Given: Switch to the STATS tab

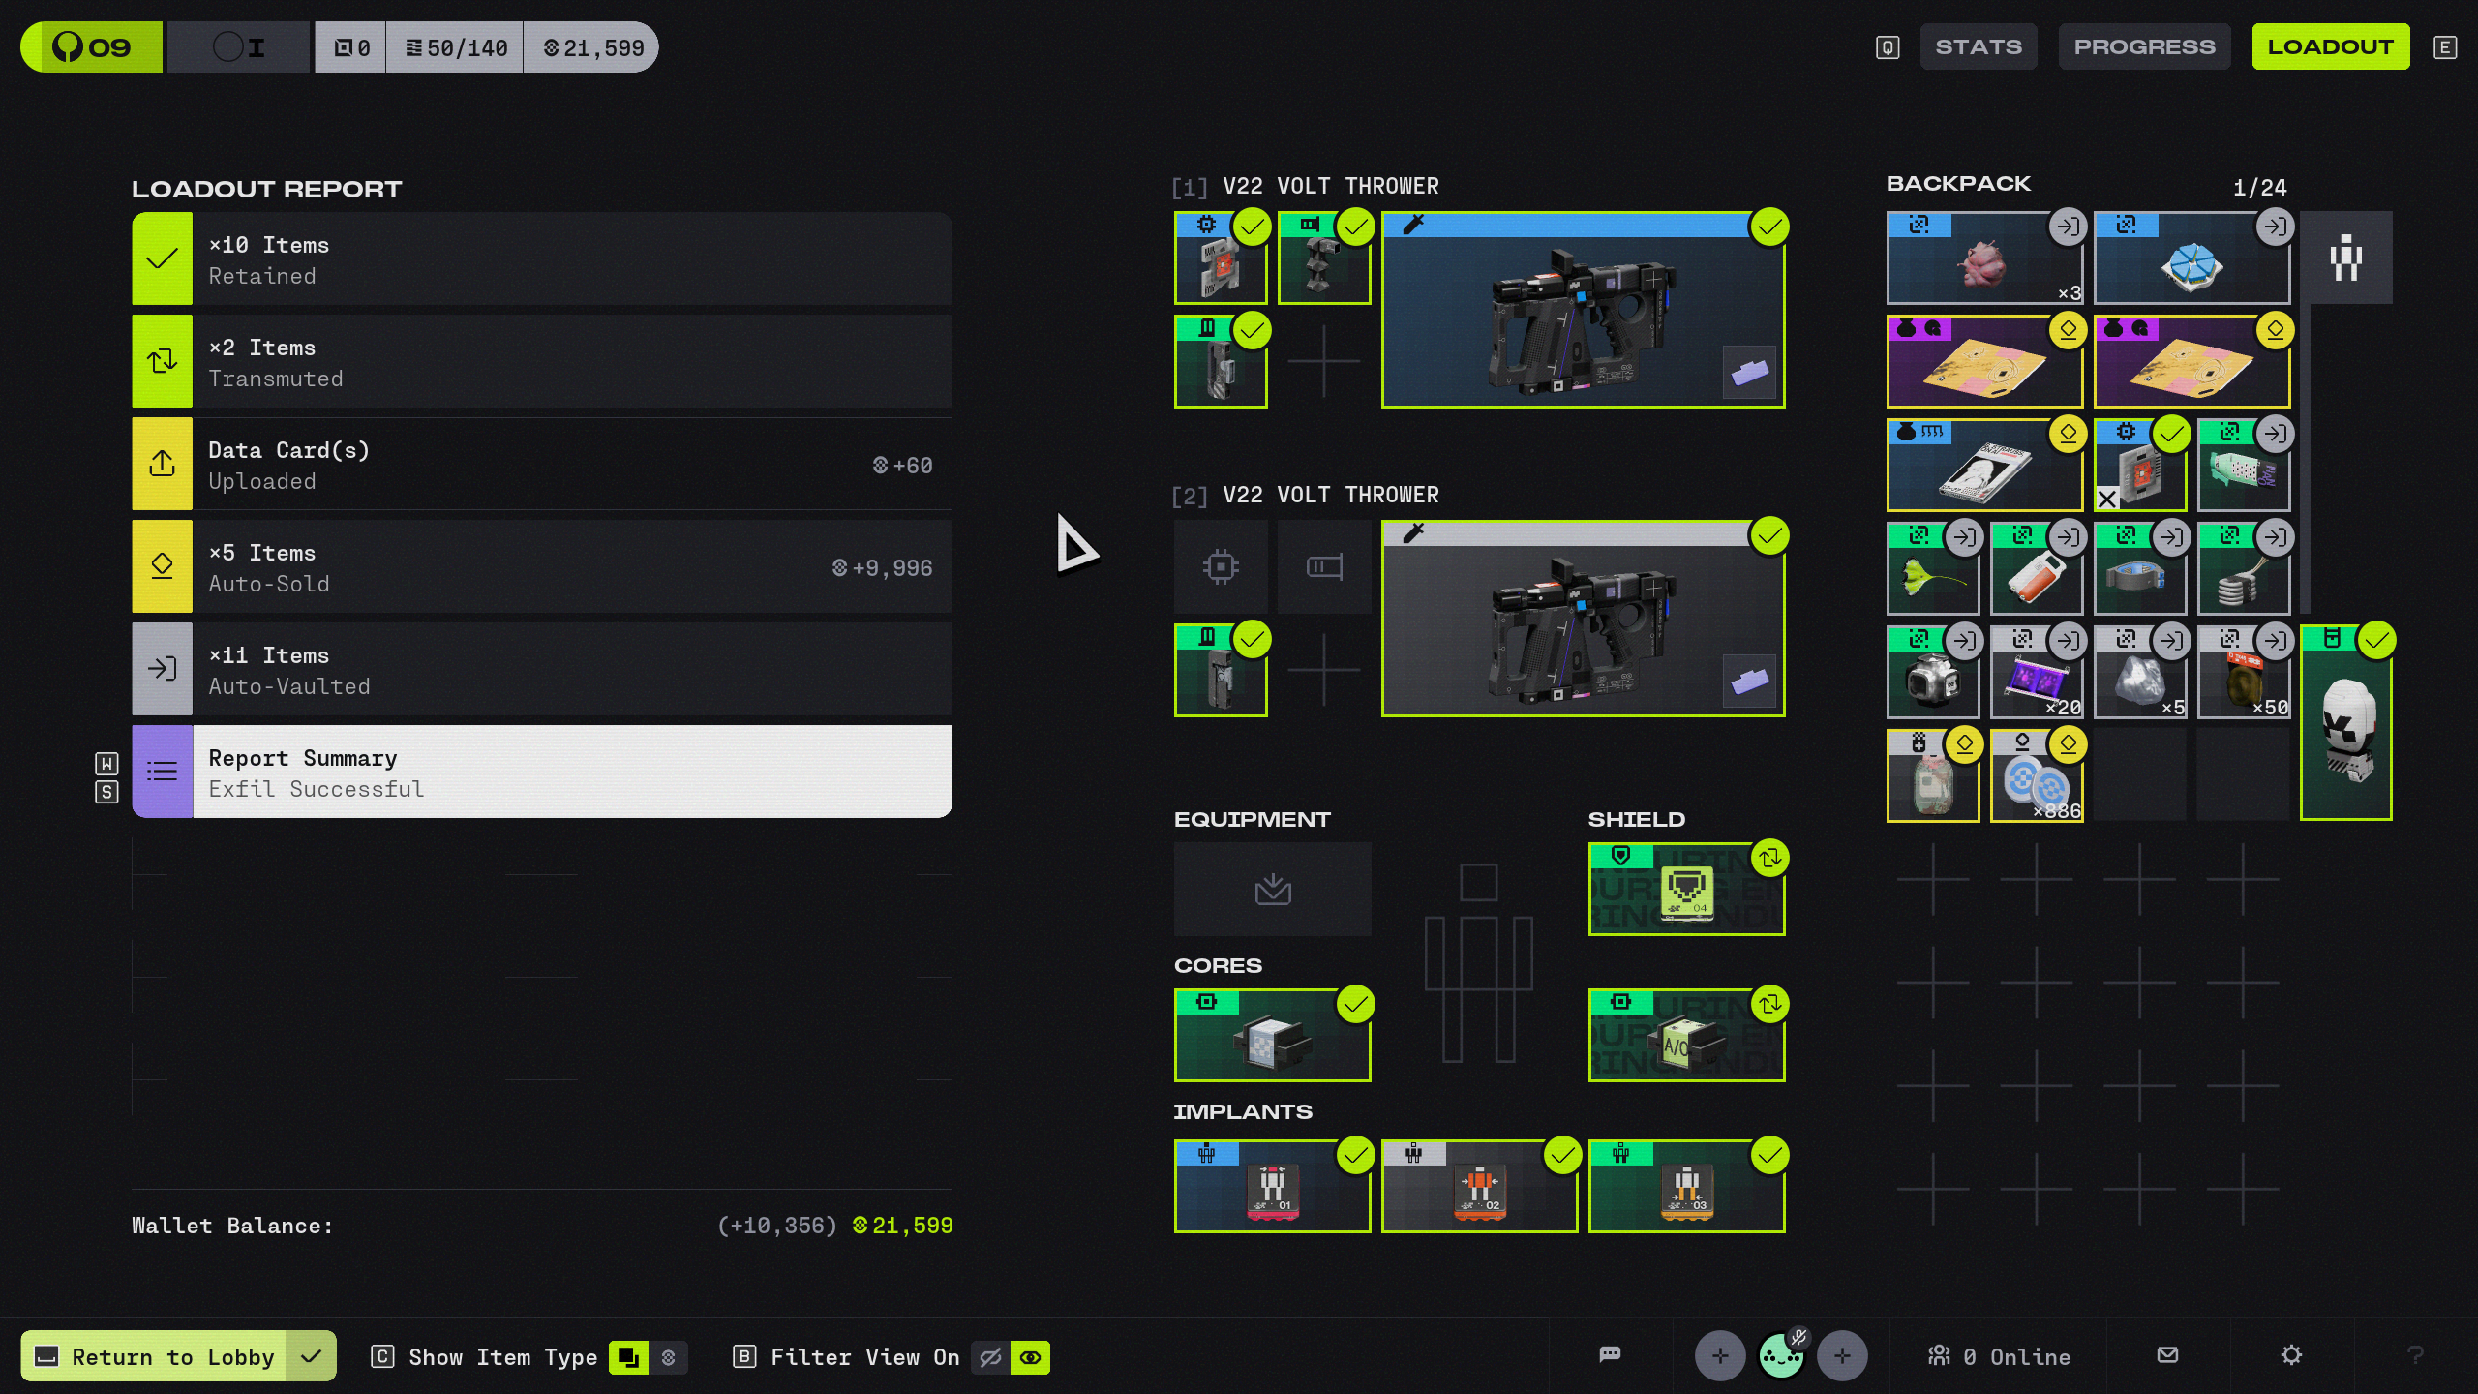Looking at the screenshot, I should (x=1978, y=46).
